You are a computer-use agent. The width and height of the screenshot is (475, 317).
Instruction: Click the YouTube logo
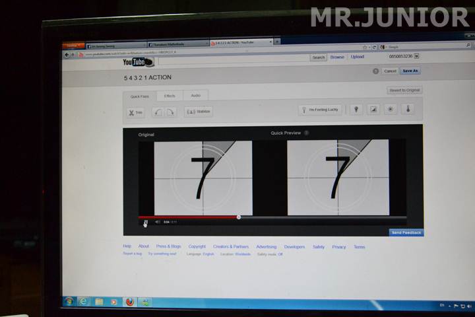pos(139,62)
